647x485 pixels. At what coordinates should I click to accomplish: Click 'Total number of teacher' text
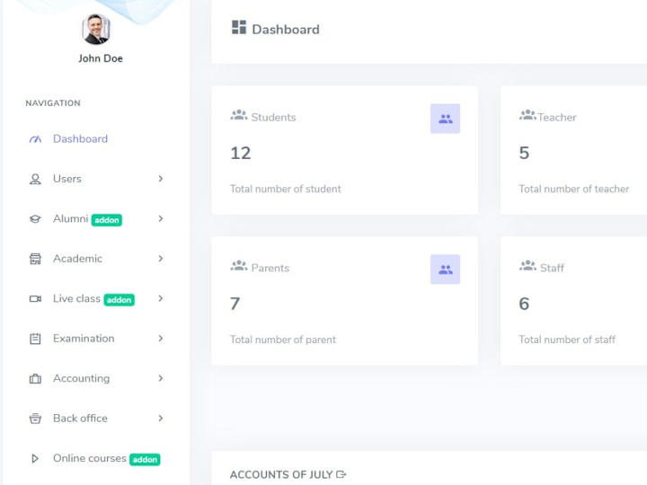574,189
